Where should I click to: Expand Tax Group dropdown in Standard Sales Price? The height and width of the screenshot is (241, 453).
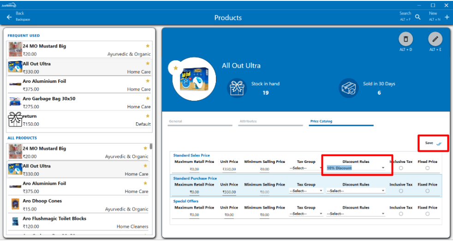click(306, 168)
